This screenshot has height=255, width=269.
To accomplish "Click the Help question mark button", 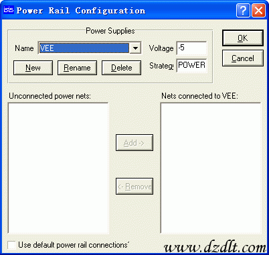I will (x=243, y=10).
